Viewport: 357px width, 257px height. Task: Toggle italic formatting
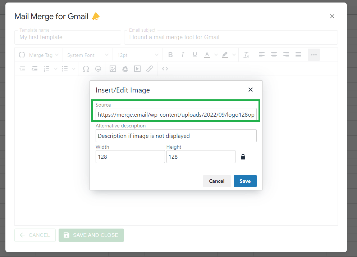tap(183, 55)
